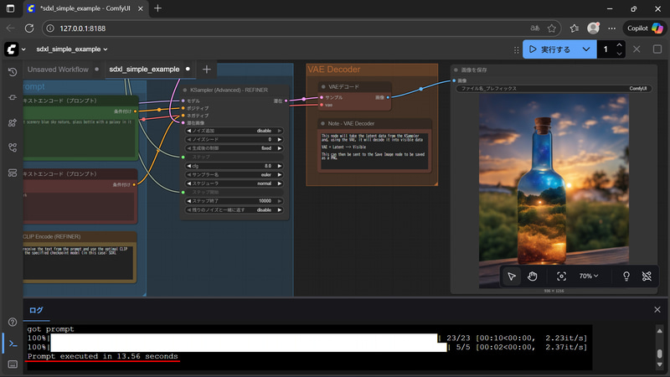Select the sdxl_simple_example workflow tab
670x377 pixels.
tap(144, 70)
